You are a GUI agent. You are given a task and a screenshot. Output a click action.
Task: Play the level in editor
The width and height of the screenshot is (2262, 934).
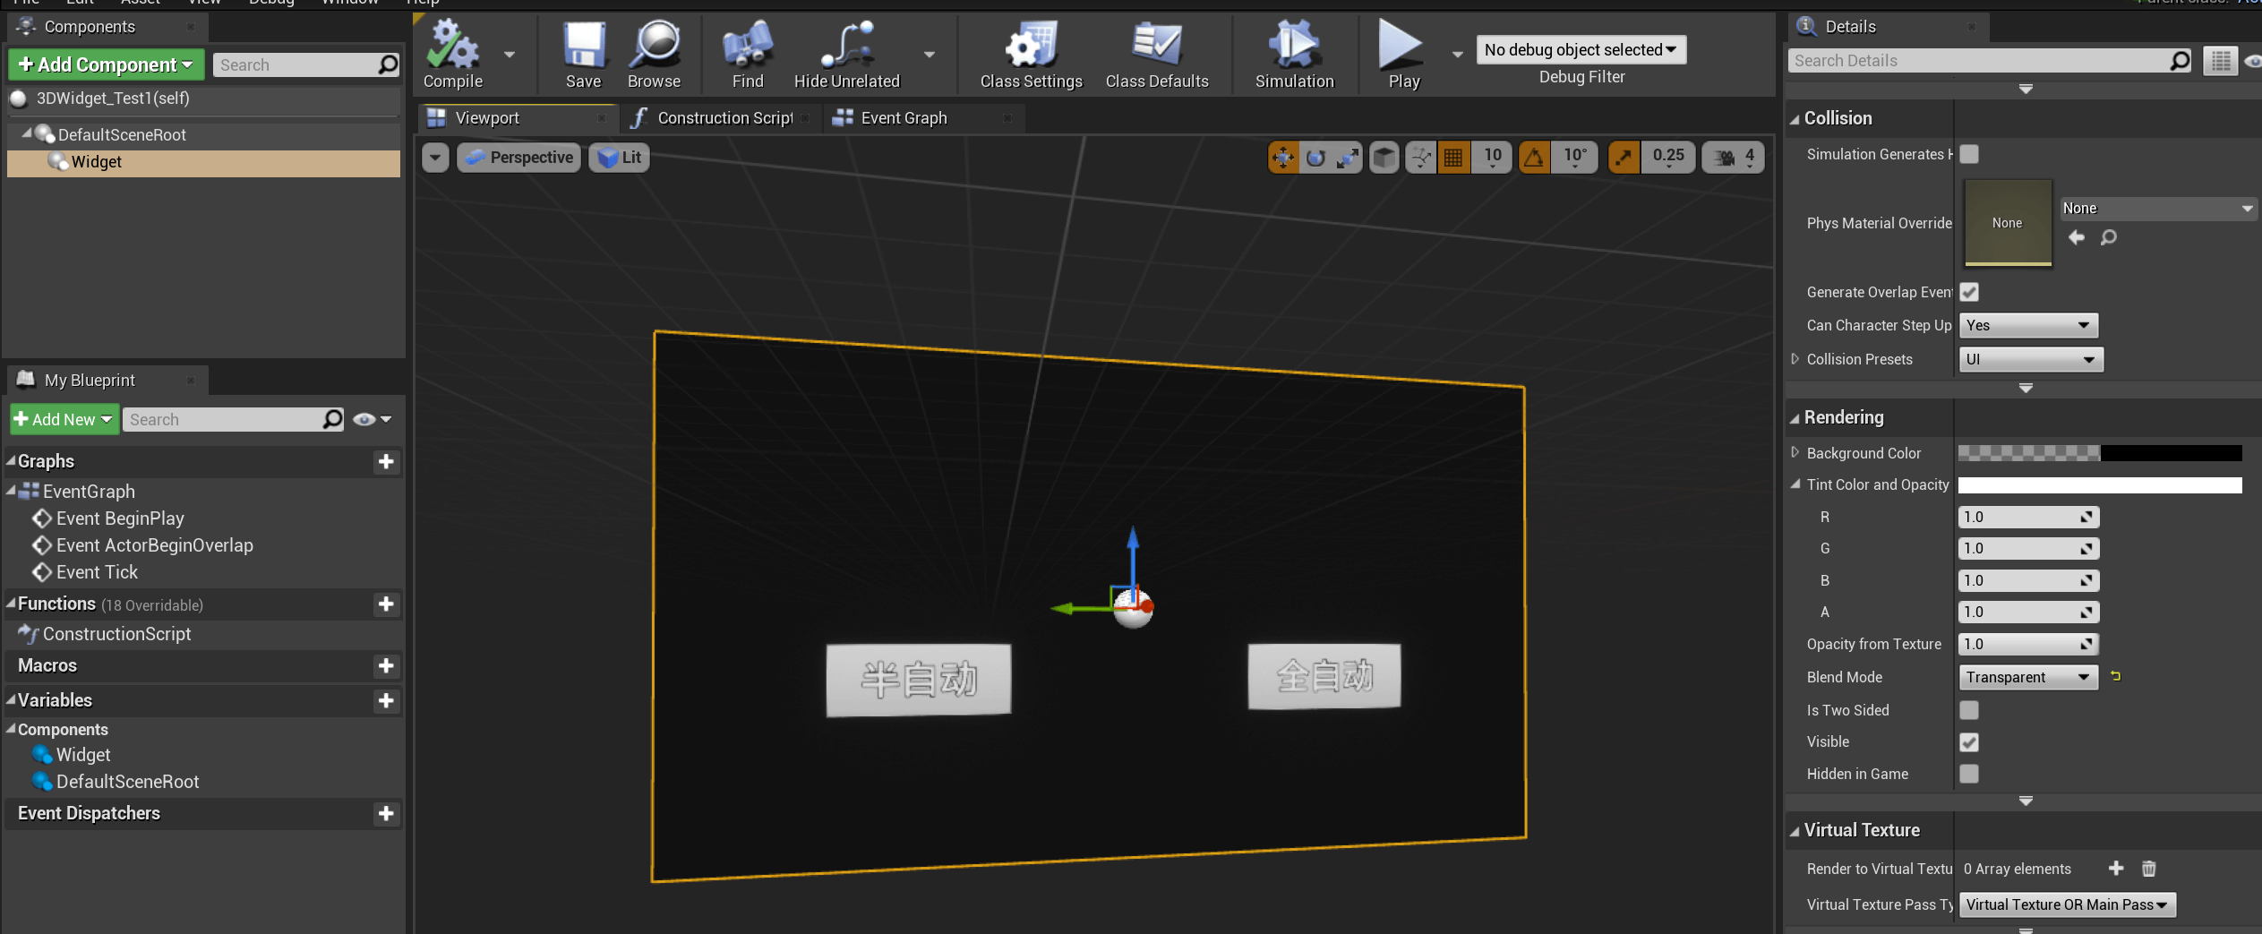(x=1403, y=56)
